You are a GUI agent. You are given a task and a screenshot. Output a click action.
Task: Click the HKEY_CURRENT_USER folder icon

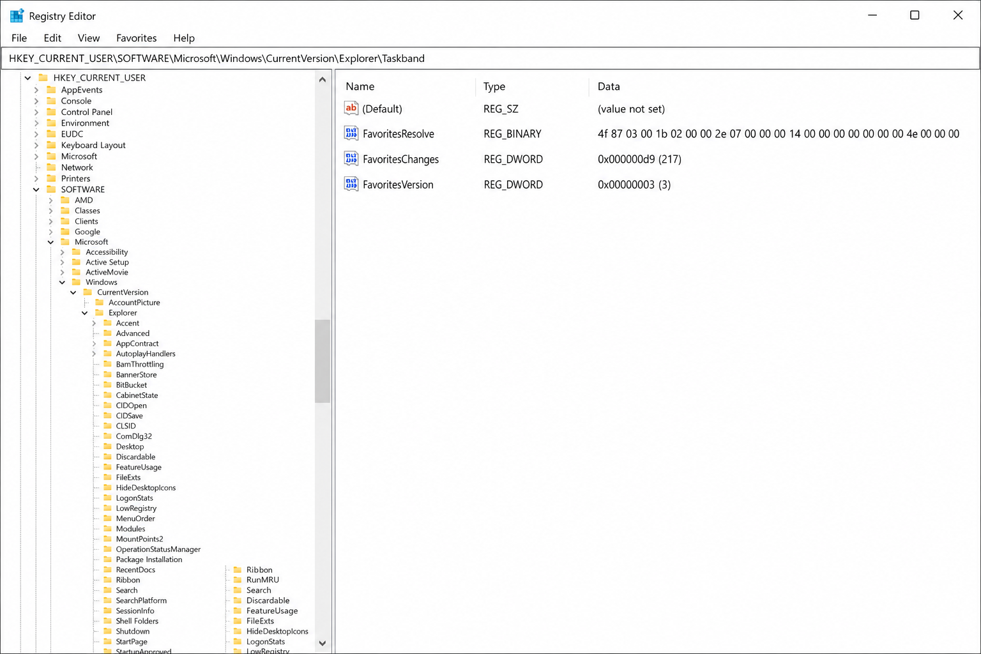(43, 77)
